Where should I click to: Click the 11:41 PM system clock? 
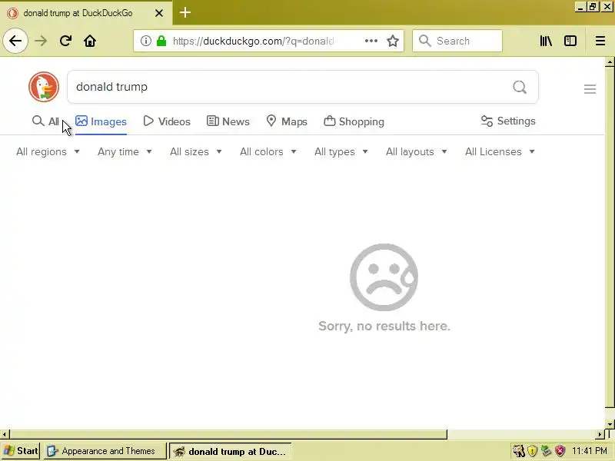pos(590,451)
